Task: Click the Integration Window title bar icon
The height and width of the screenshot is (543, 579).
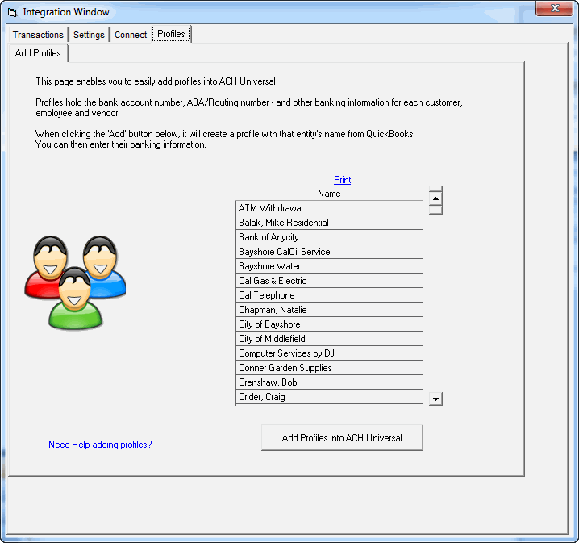Action: pyautogui.click(x=13, y=13)
